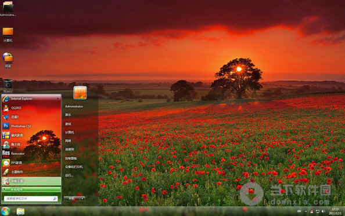Select 控制面板 in Start menu right column
This screenshot has height=216, width=345.
71,158
